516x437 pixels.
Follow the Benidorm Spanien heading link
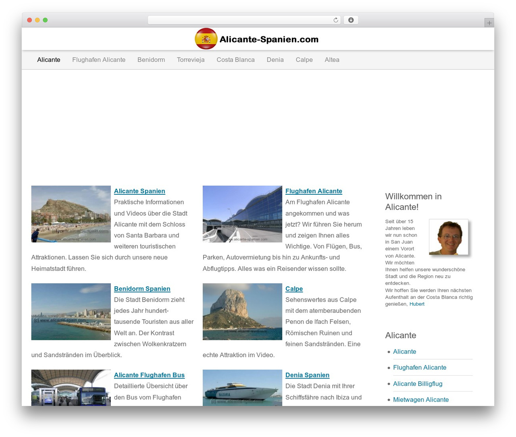click(x=142, y=289)
